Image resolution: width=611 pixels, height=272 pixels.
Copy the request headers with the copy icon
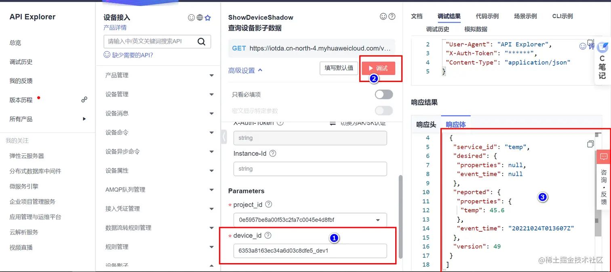[590, 42]
